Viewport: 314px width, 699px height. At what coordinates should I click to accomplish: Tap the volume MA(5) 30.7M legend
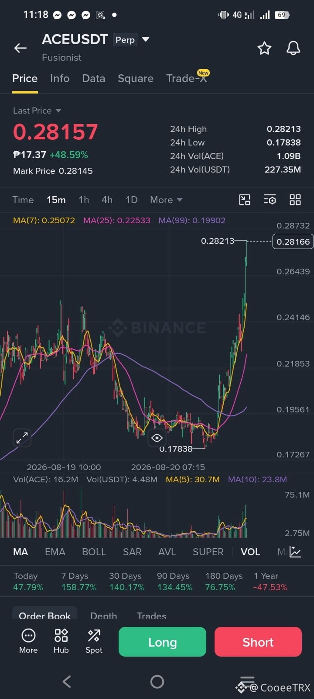pos(193,479)
